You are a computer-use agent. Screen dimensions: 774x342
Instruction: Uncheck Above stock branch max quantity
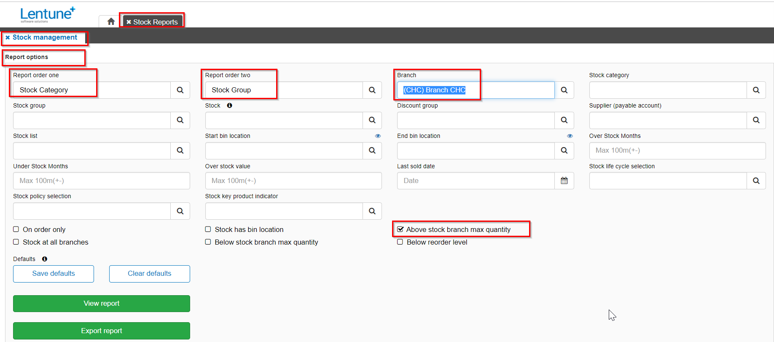[x=400, y=229]
